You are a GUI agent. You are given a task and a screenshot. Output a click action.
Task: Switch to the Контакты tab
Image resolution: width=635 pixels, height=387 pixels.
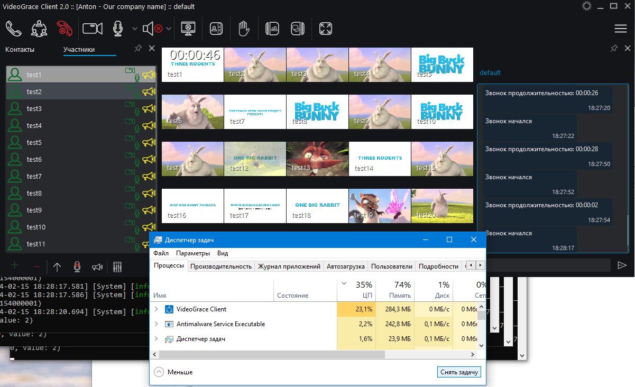click(x=20, y=50)
